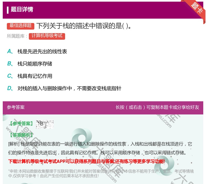Select option D 不需要改变栈底指针
This screenshot has height=184, width=206.
click(69, 88)
